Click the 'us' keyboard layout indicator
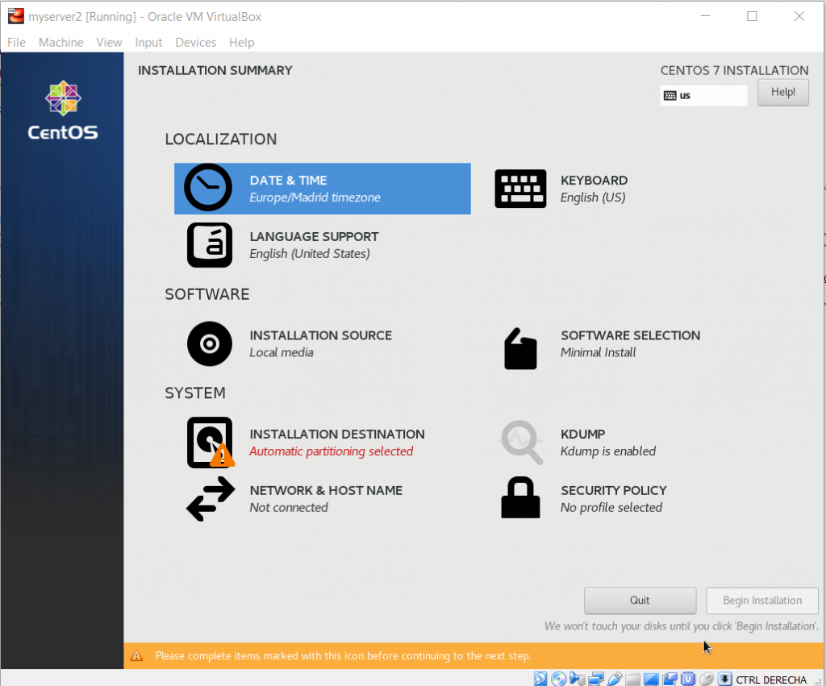This screenshot has height=686, width=826. tap(703, 95)
